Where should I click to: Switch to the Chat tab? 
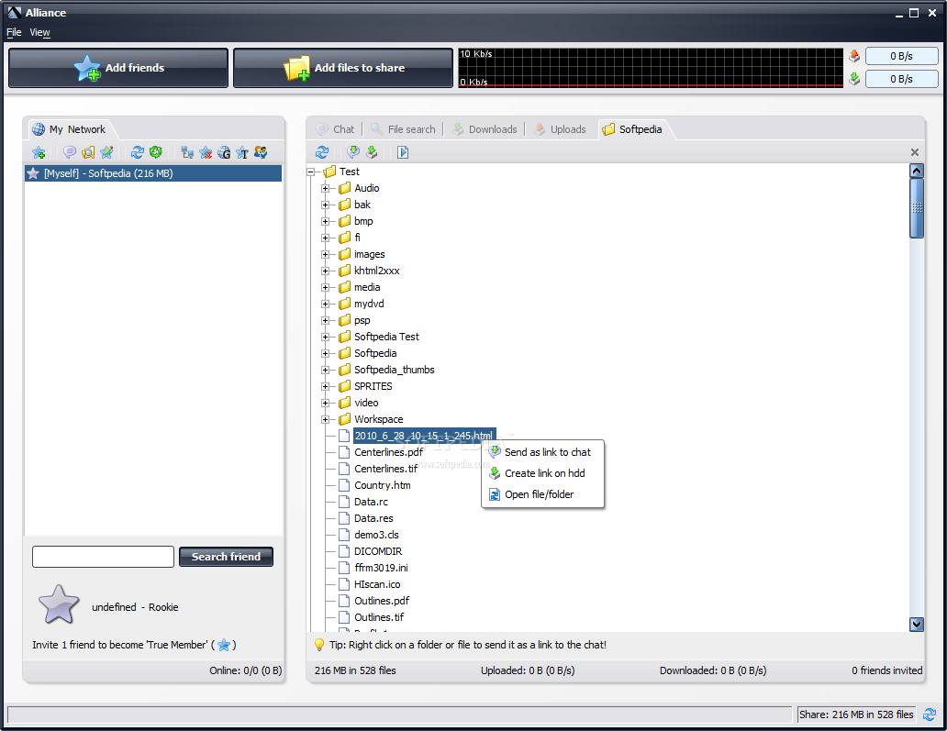(336, 129)
